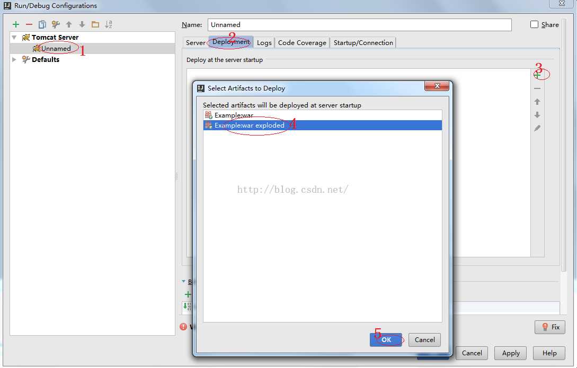Click Cancel in Run/Debug Configurations
This screenshot has width=577, height=368.
tap(472, 353)
